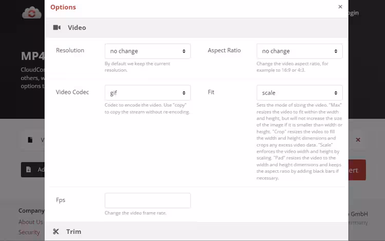Select the Trim section header
This screenshot has height=241, width=385.
73,232
